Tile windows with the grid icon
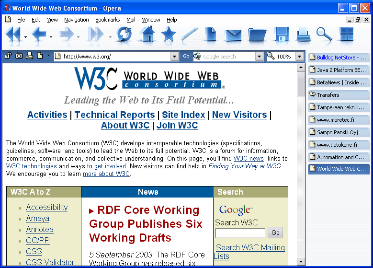This screenshot has width=373, height=268. (x=347, y=34)
